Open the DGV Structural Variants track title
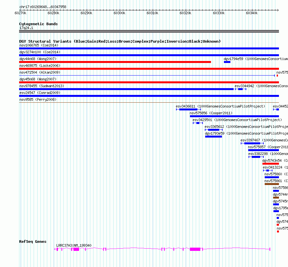Viewport: 288px width, 267px height. click(x=120, y=41)
